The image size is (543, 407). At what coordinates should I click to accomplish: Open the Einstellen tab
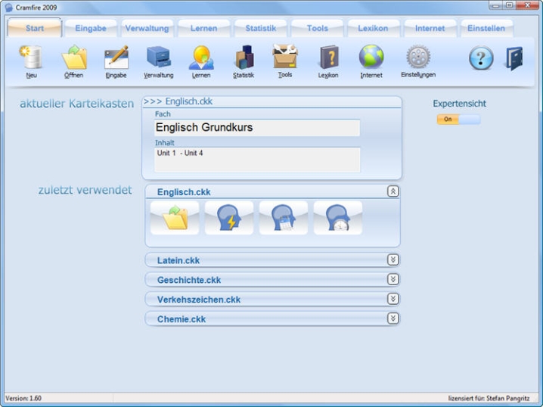[x=486, y=29]
